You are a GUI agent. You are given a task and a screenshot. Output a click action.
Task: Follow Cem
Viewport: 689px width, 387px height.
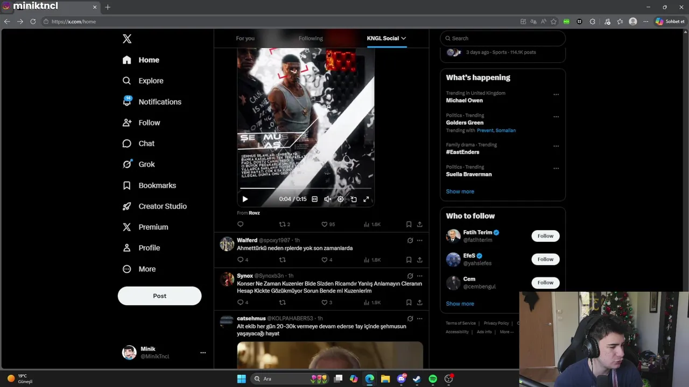click(x=545, y=282)
